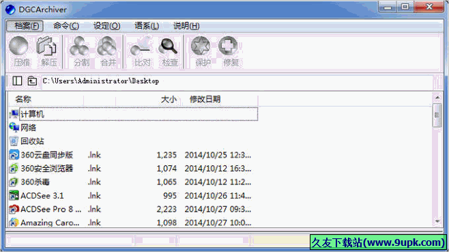Maximize the DGCArchiver window

point(405,7)
